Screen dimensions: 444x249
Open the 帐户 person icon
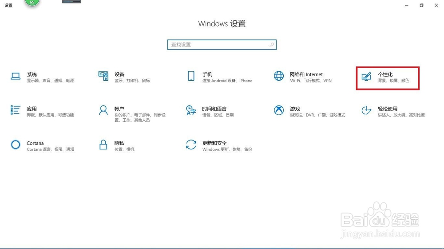(103, 110)
